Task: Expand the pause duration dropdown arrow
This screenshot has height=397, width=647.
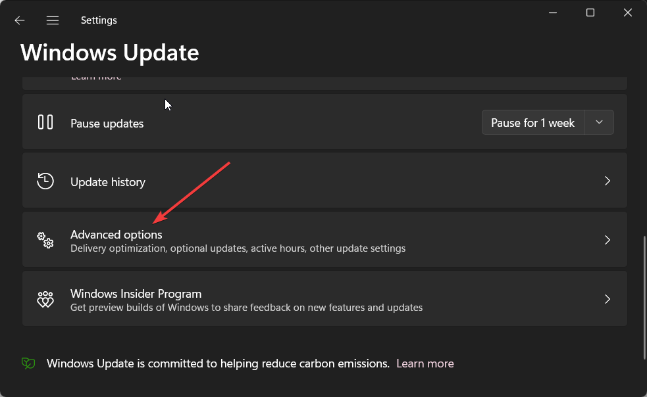Action: 599,122
